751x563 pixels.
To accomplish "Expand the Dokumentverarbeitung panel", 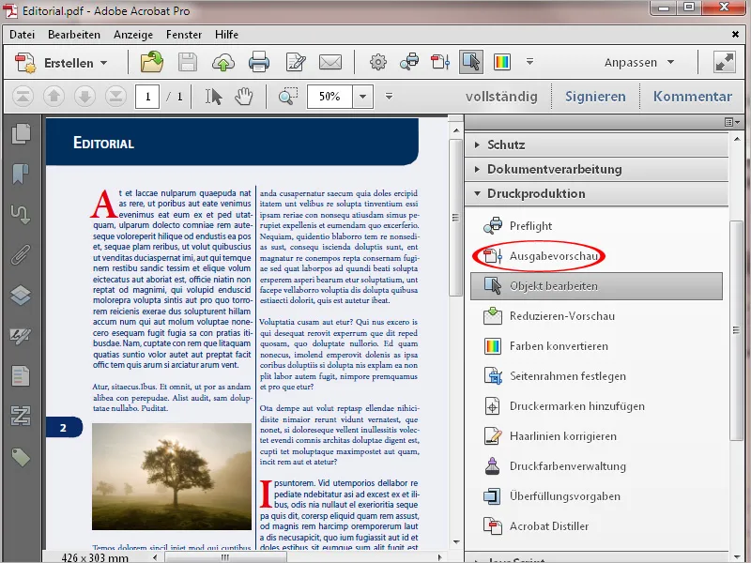I will coord(596,169).
